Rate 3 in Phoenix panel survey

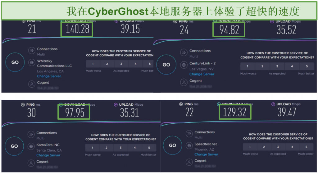[278, 147]
